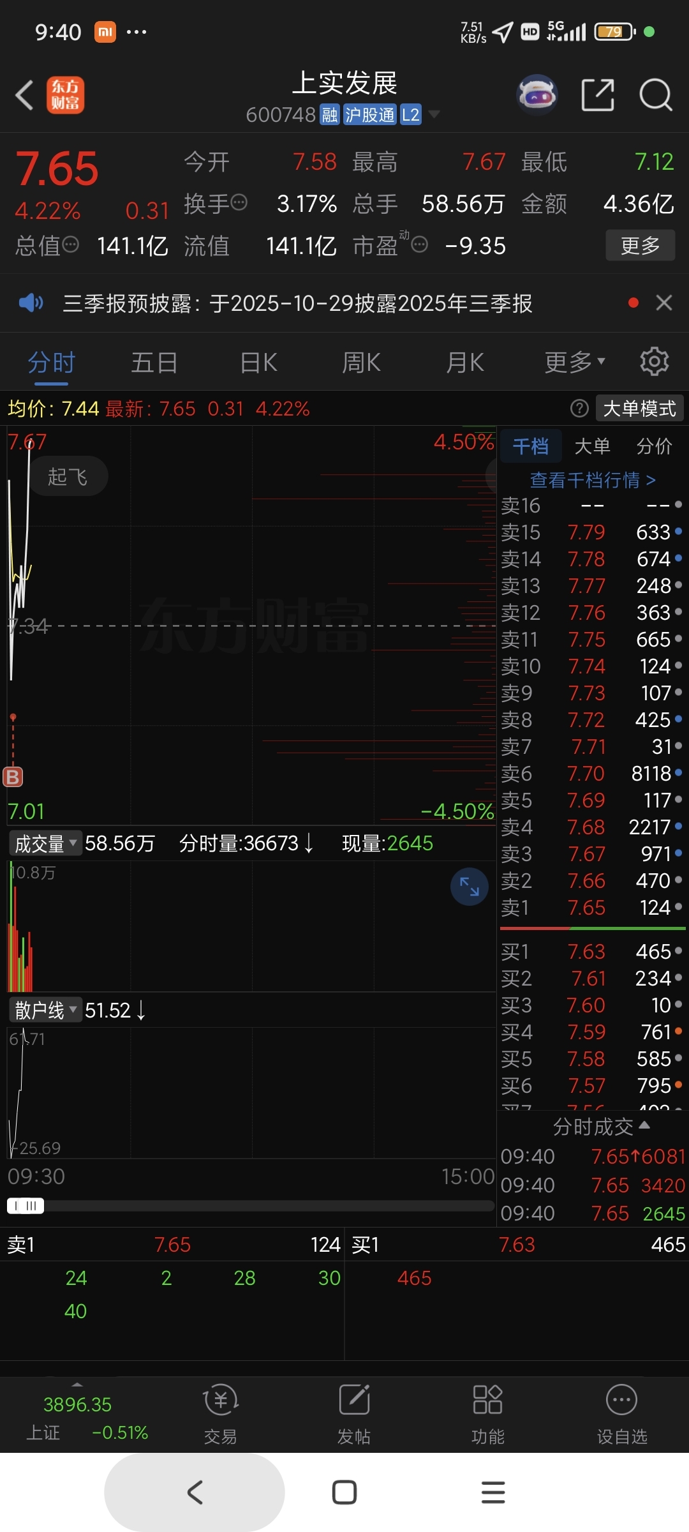
Task: Expand 上证 index bar arrow
Action: tap(77, 1385)
